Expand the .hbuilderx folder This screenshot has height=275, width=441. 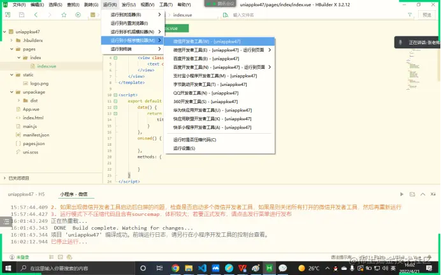(x=11, y=41)
